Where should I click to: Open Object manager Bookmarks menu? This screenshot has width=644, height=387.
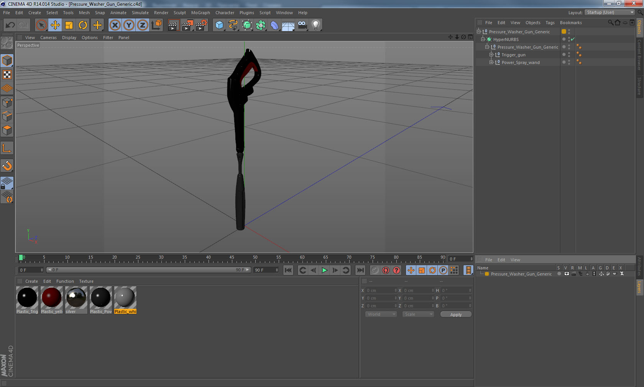(x=571, y=23)
